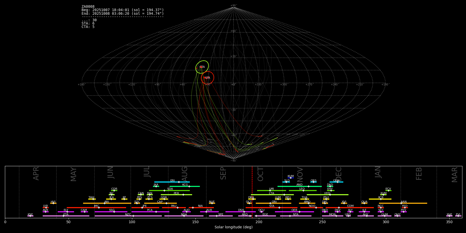Screen dimensions: 466x233
Task: Click the PER shower label in the timeline
Action: [x=176, y=193]
